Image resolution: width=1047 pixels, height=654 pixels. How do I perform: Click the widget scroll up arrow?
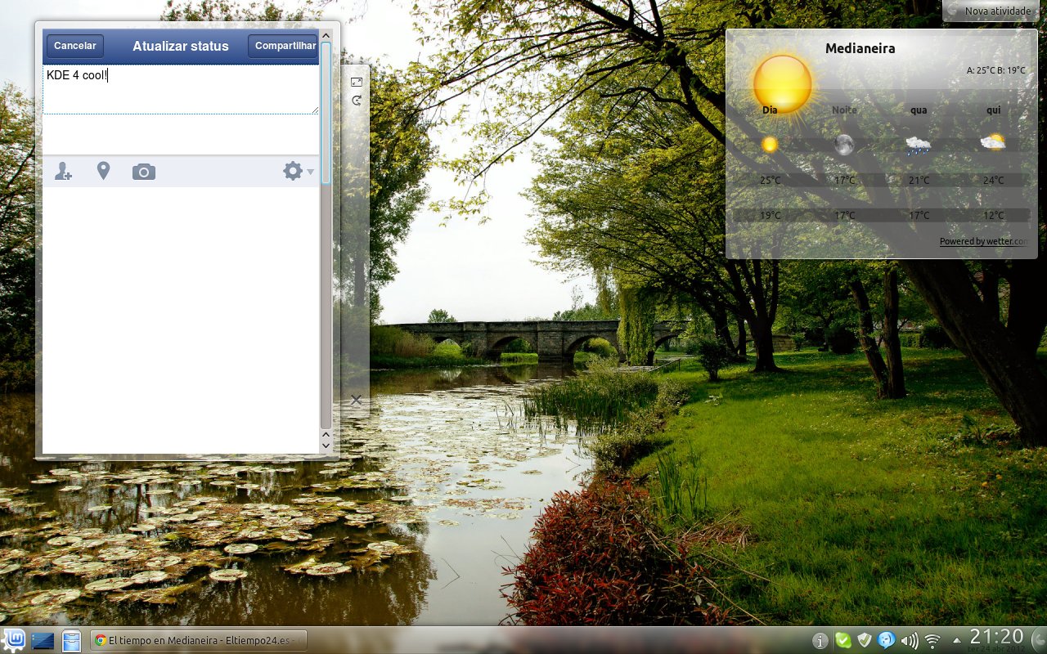pos(326,35)
